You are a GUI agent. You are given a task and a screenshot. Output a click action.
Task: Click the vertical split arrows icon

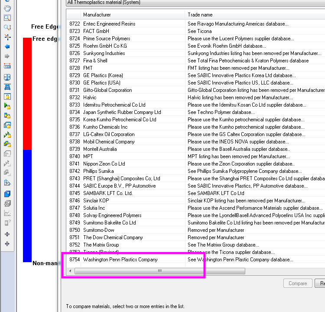[x=7, y=244]
